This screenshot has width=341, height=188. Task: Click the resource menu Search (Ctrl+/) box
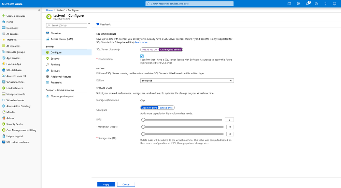coord(66,26)
